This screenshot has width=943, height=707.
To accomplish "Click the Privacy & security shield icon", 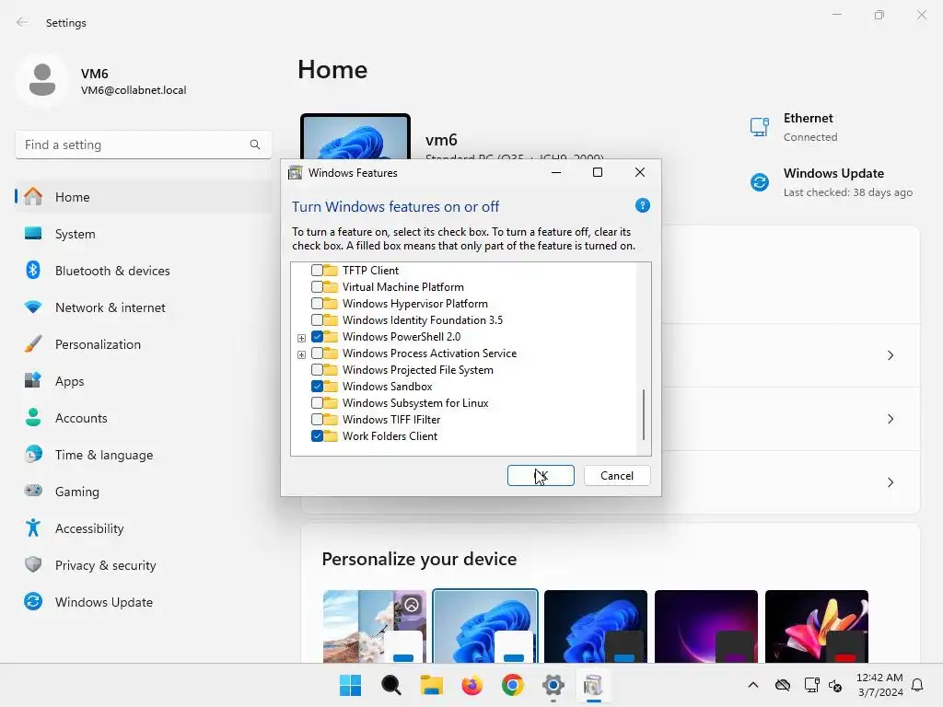I will point(33,564).
